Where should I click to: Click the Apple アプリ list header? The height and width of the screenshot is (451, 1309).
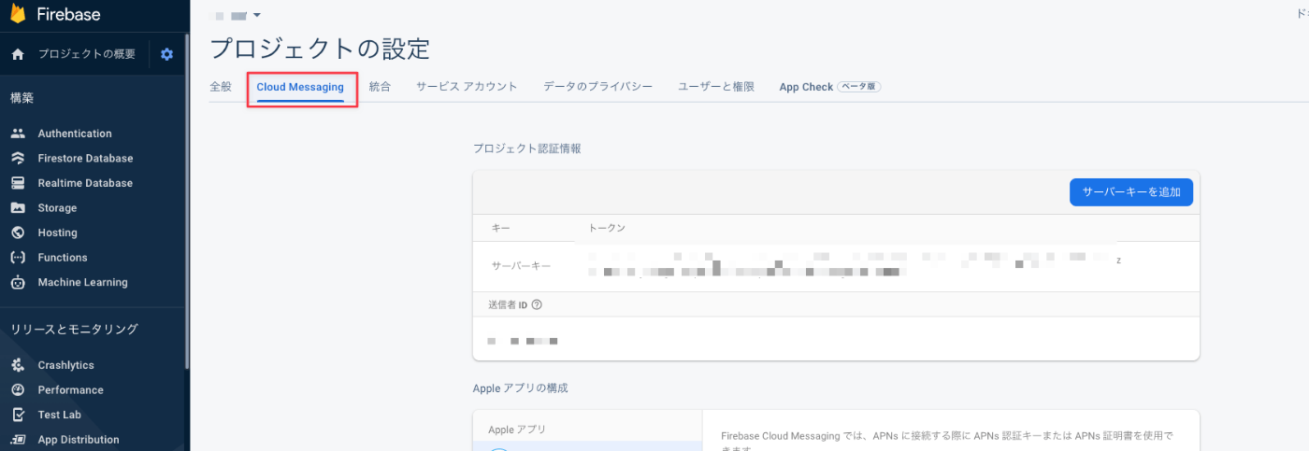[517, 430]
